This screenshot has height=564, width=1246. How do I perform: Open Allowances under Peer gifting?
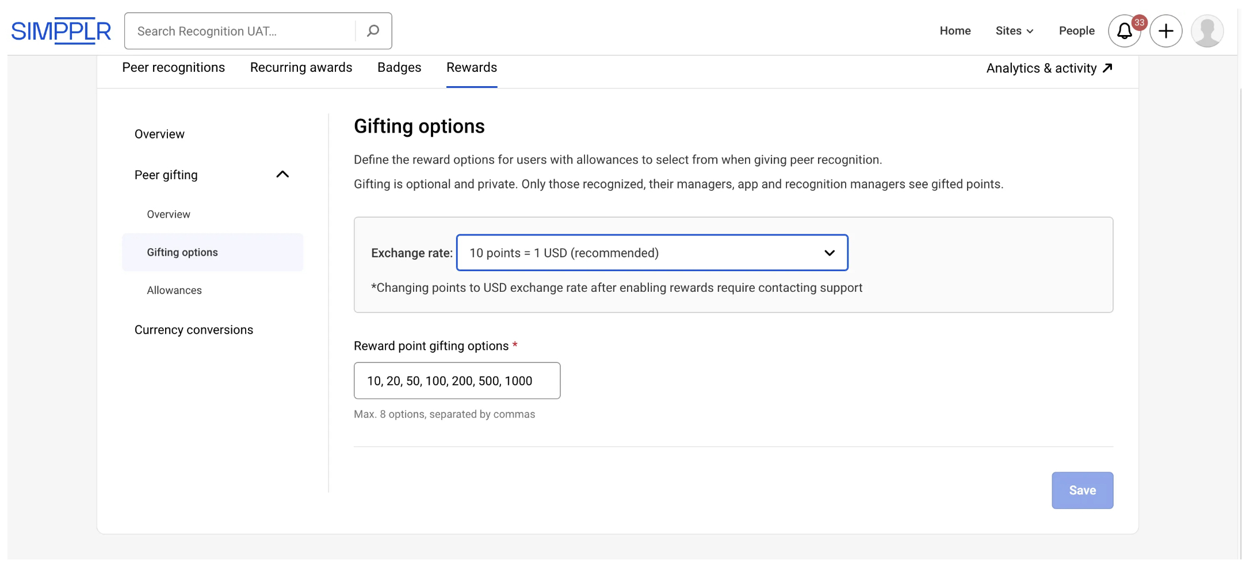coord(174,290)
